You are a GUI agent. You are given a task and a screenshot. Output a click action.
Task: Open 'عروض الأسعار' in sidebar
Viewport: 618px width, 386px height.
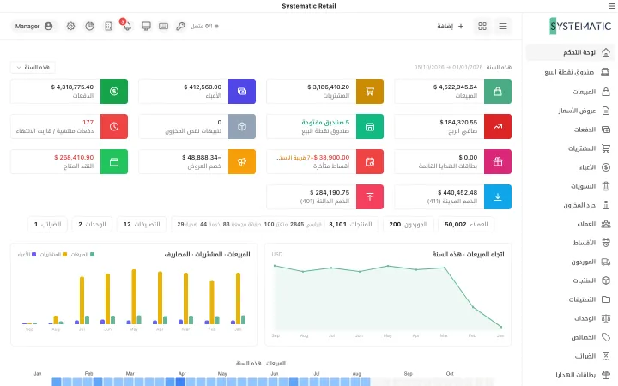click(x=570, y=111)
